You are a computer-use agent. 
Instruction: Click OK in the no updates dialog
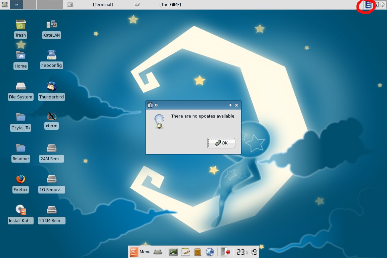[x=221, y=143]
